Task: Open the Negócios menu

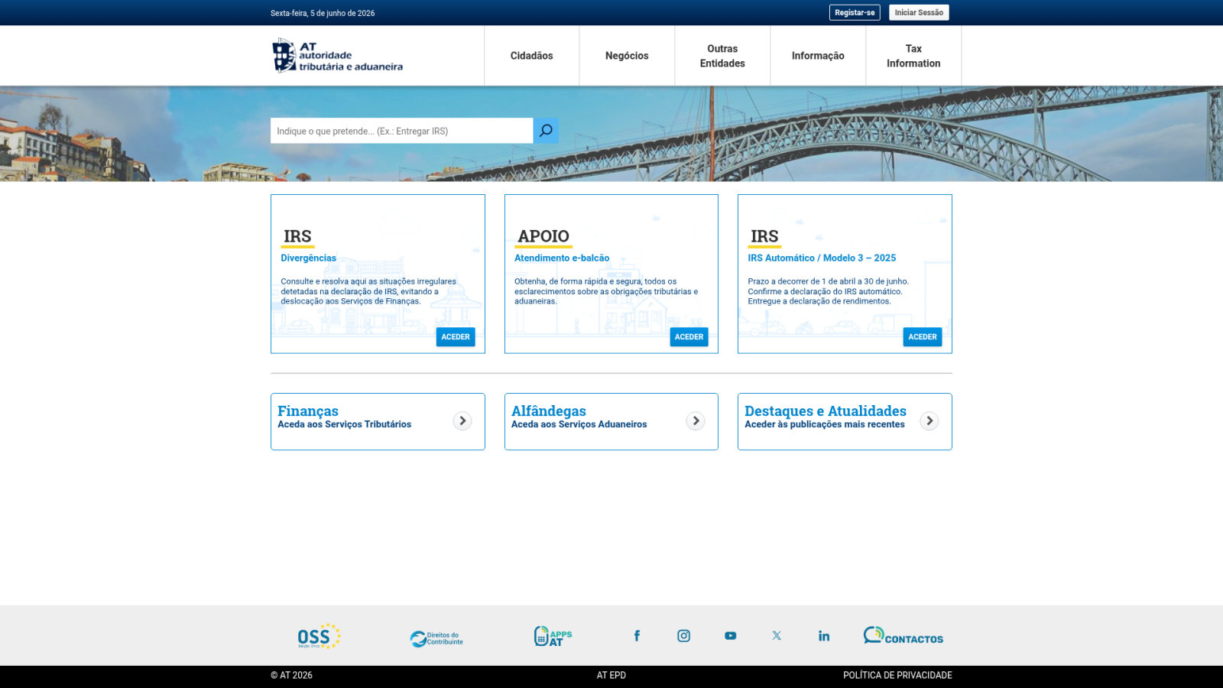Action: pyautogui.click(x=627, y=56)
